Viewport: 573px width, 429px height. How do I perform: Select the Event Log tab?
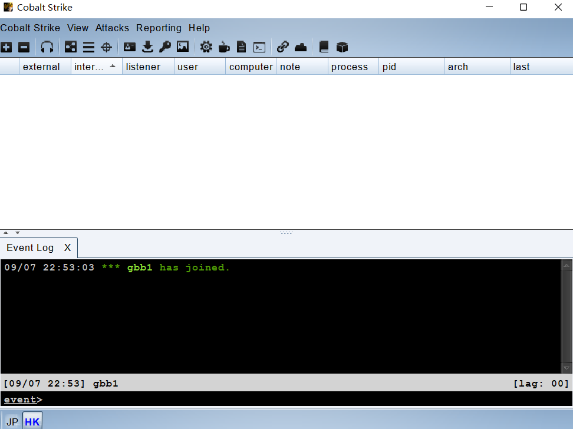(x=30, y=247)
